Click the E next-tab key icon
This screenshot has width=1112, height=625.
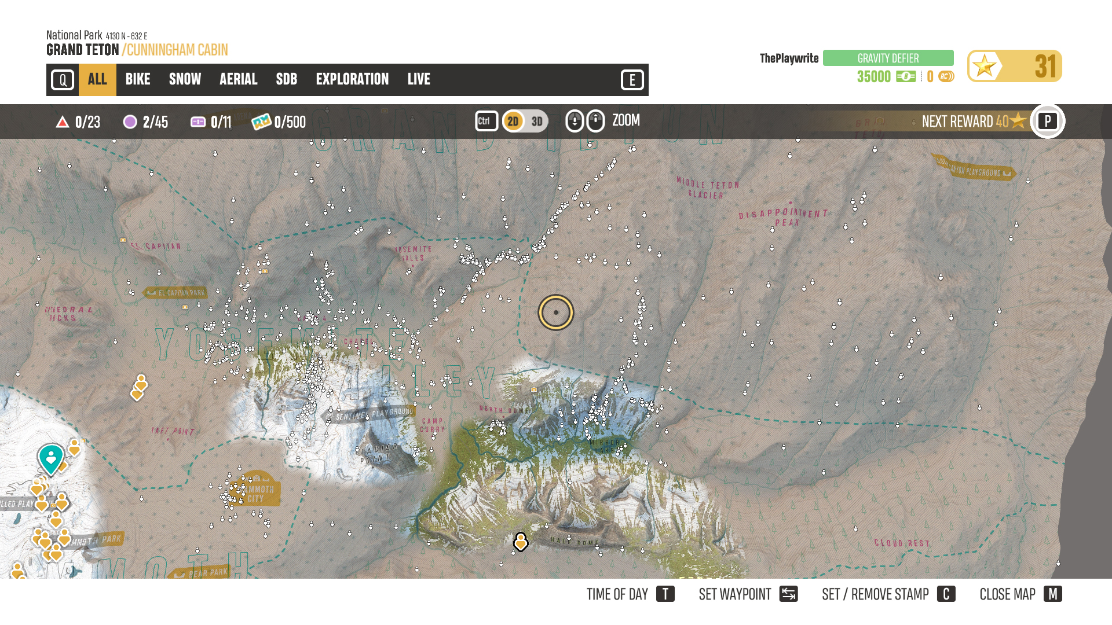(x=632, y=80)
